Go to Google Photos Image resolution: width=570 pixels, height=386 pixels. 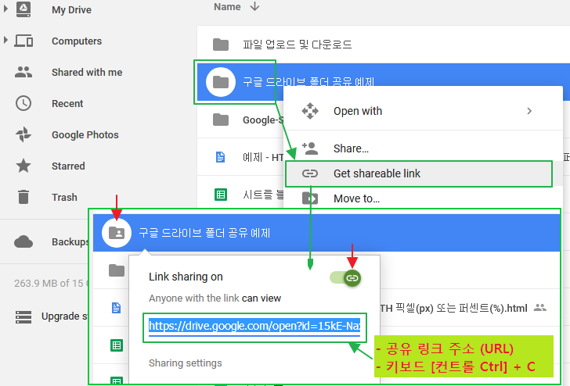pos(85,134)
